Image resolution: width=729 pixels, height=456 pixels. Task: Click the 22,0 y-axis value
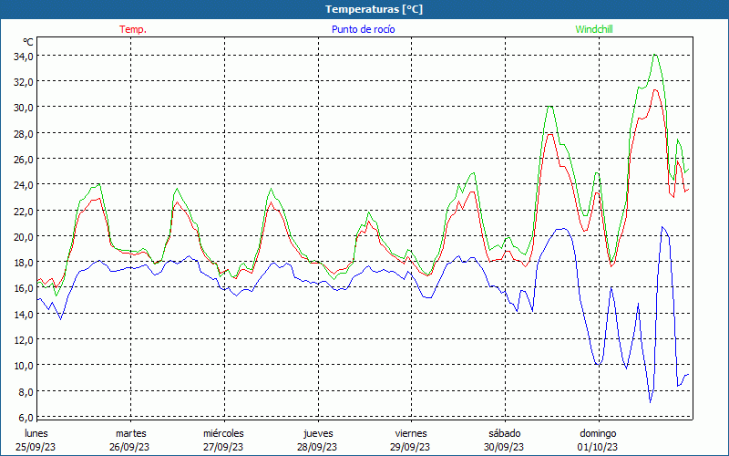(x=24, y=211)
